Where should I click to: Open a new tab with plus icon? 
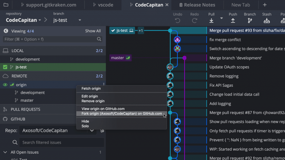click(265, 5)
